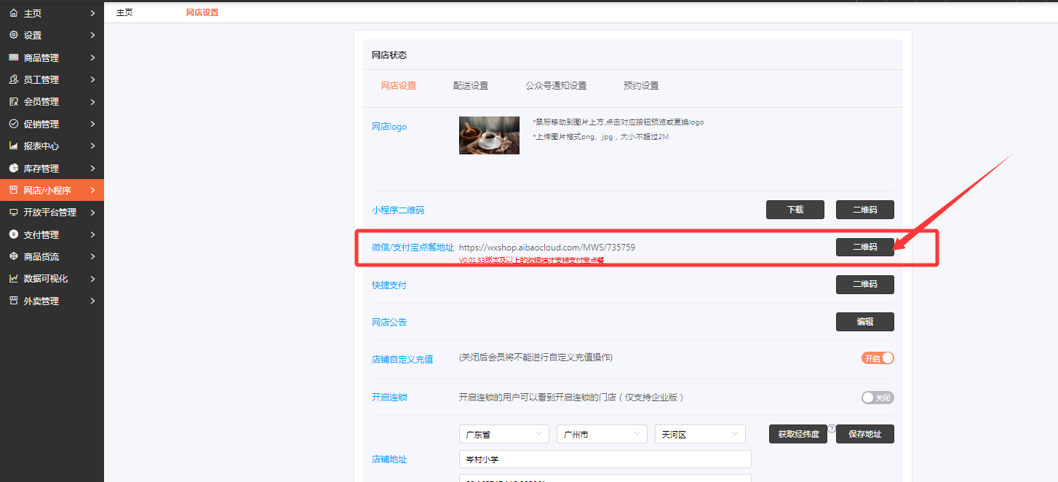The image size is (1058, 482).
Task: Click the 报表中心 chart icon
Action: click(13, 146)
